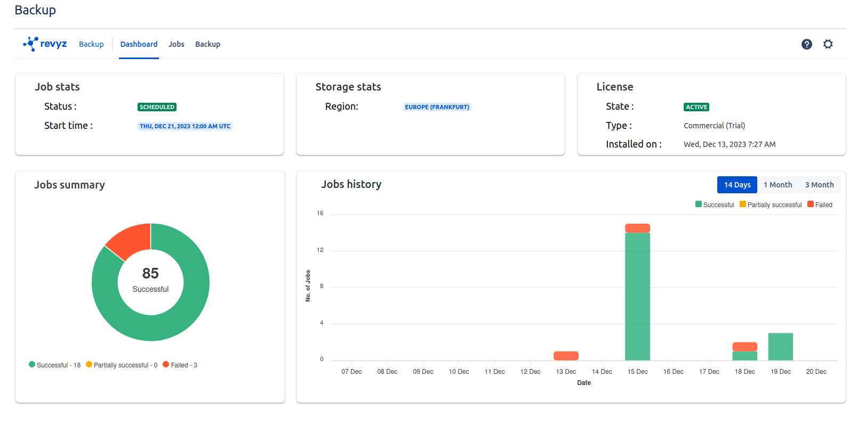Viewport: 857px width, 434px height.
Task: Toggle the green Successful legend marker in Jobs history
Action: 699,204
